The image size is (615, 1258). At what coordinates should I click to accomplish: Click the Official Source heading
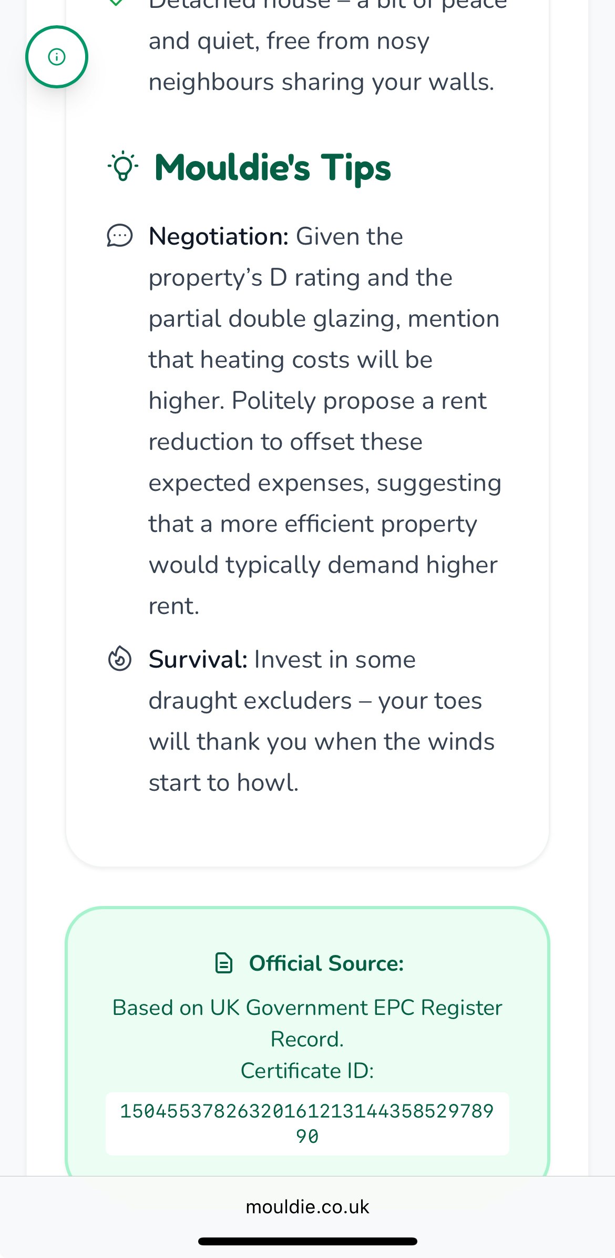326,963
